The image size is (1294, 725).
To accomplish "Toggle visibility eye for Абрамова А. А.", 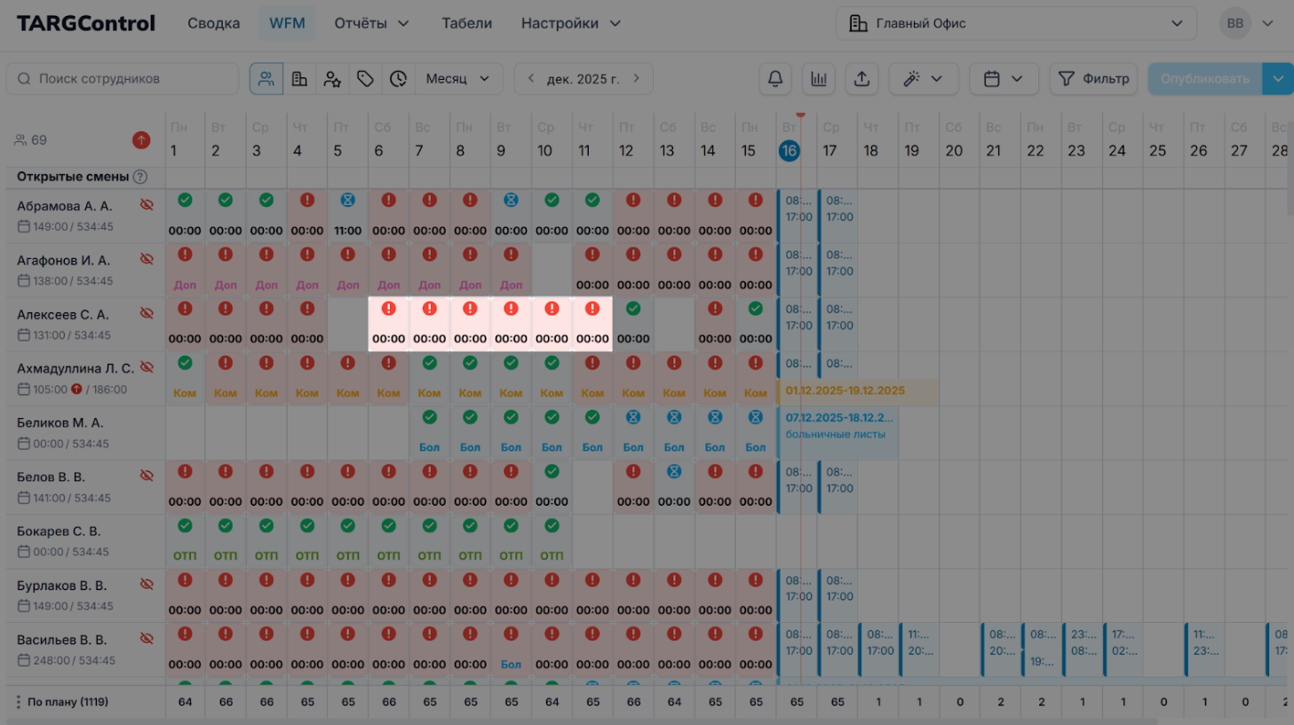I will pyautogui.click(x=147, y=205).
